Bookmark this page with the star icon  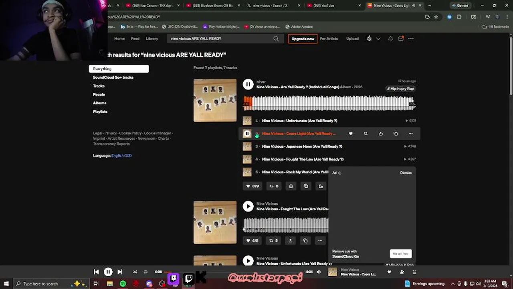tap(436, 17)
